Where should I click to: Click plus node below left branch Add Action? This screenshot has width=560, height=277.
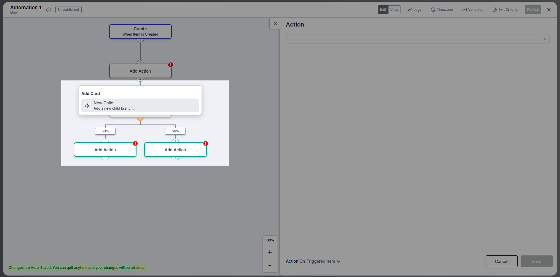click(105, 158)
